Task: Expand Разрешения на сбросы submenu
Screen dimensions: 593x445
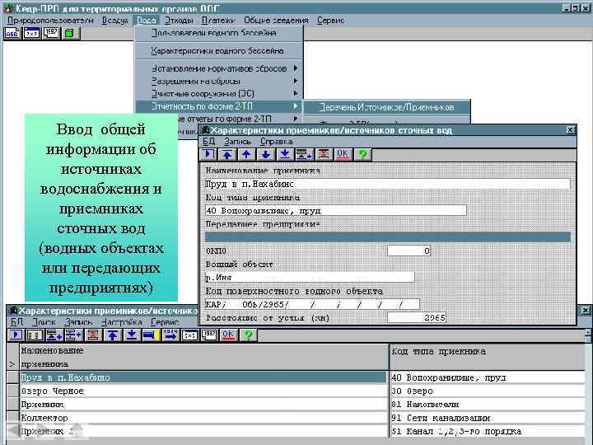Action: [x=219, y=82]
